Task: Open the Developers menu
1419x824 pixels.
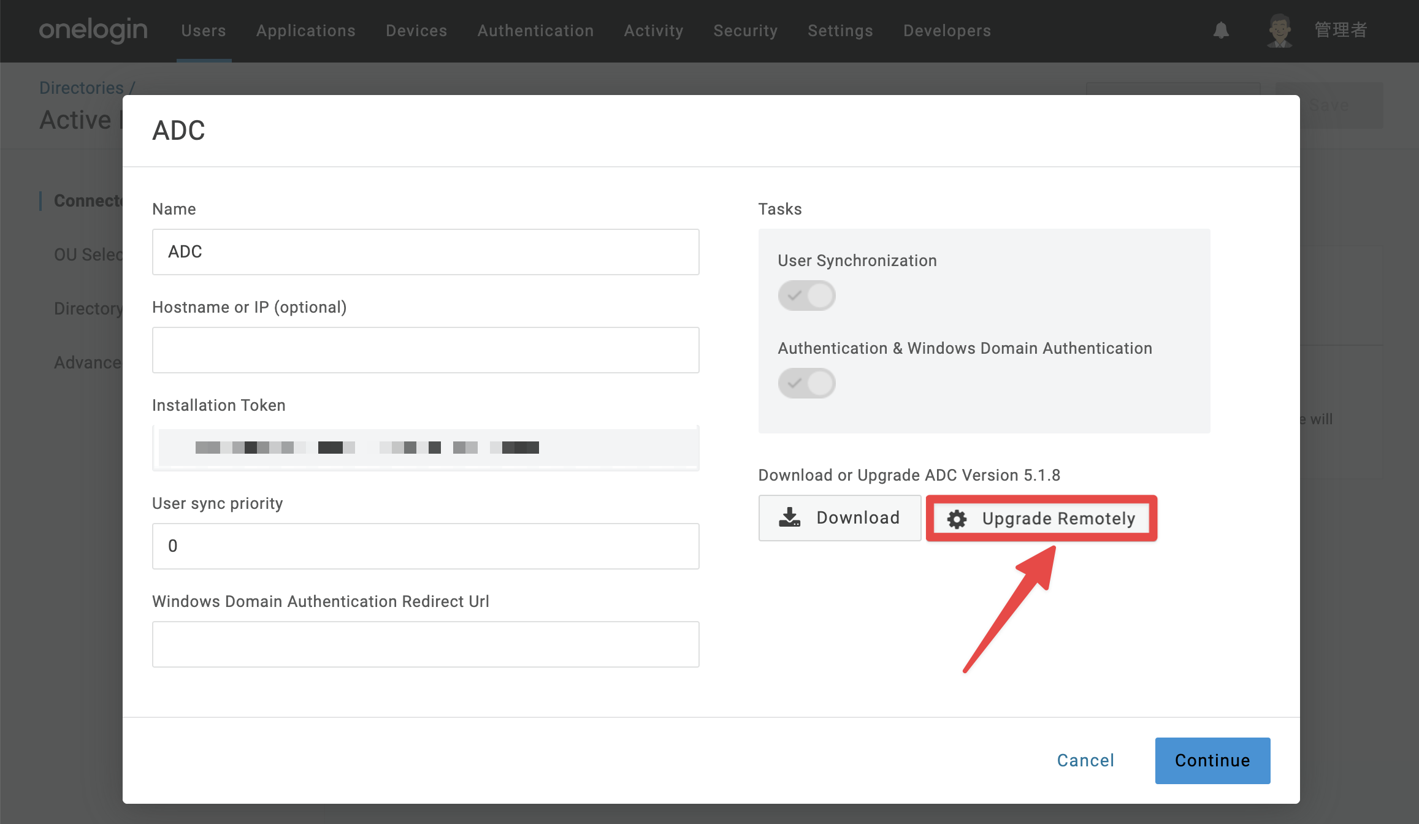Action: [x=947, y=31]
